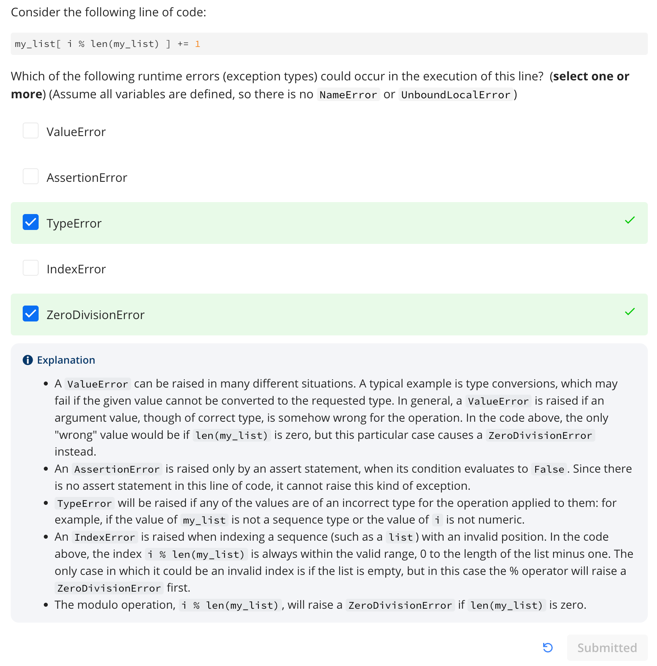Click the Explanation heading text

[x=66, y=360]
